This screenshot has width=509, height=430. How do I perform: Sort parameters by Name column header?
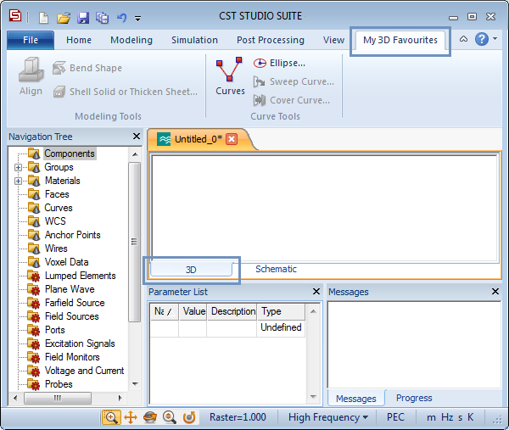(165, 311)
